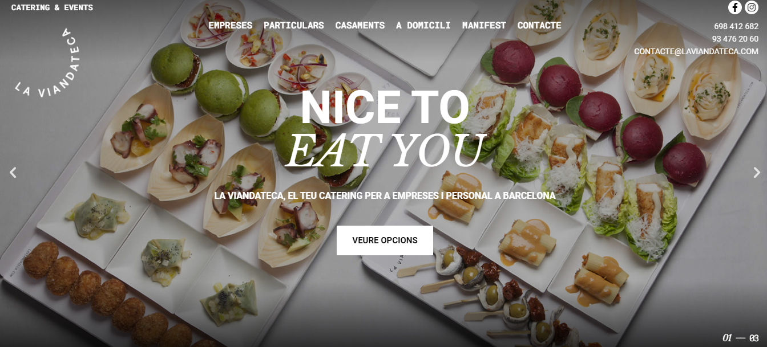
Task: Click the catering per a empreses tagline
Action: [x=385, y=195]
